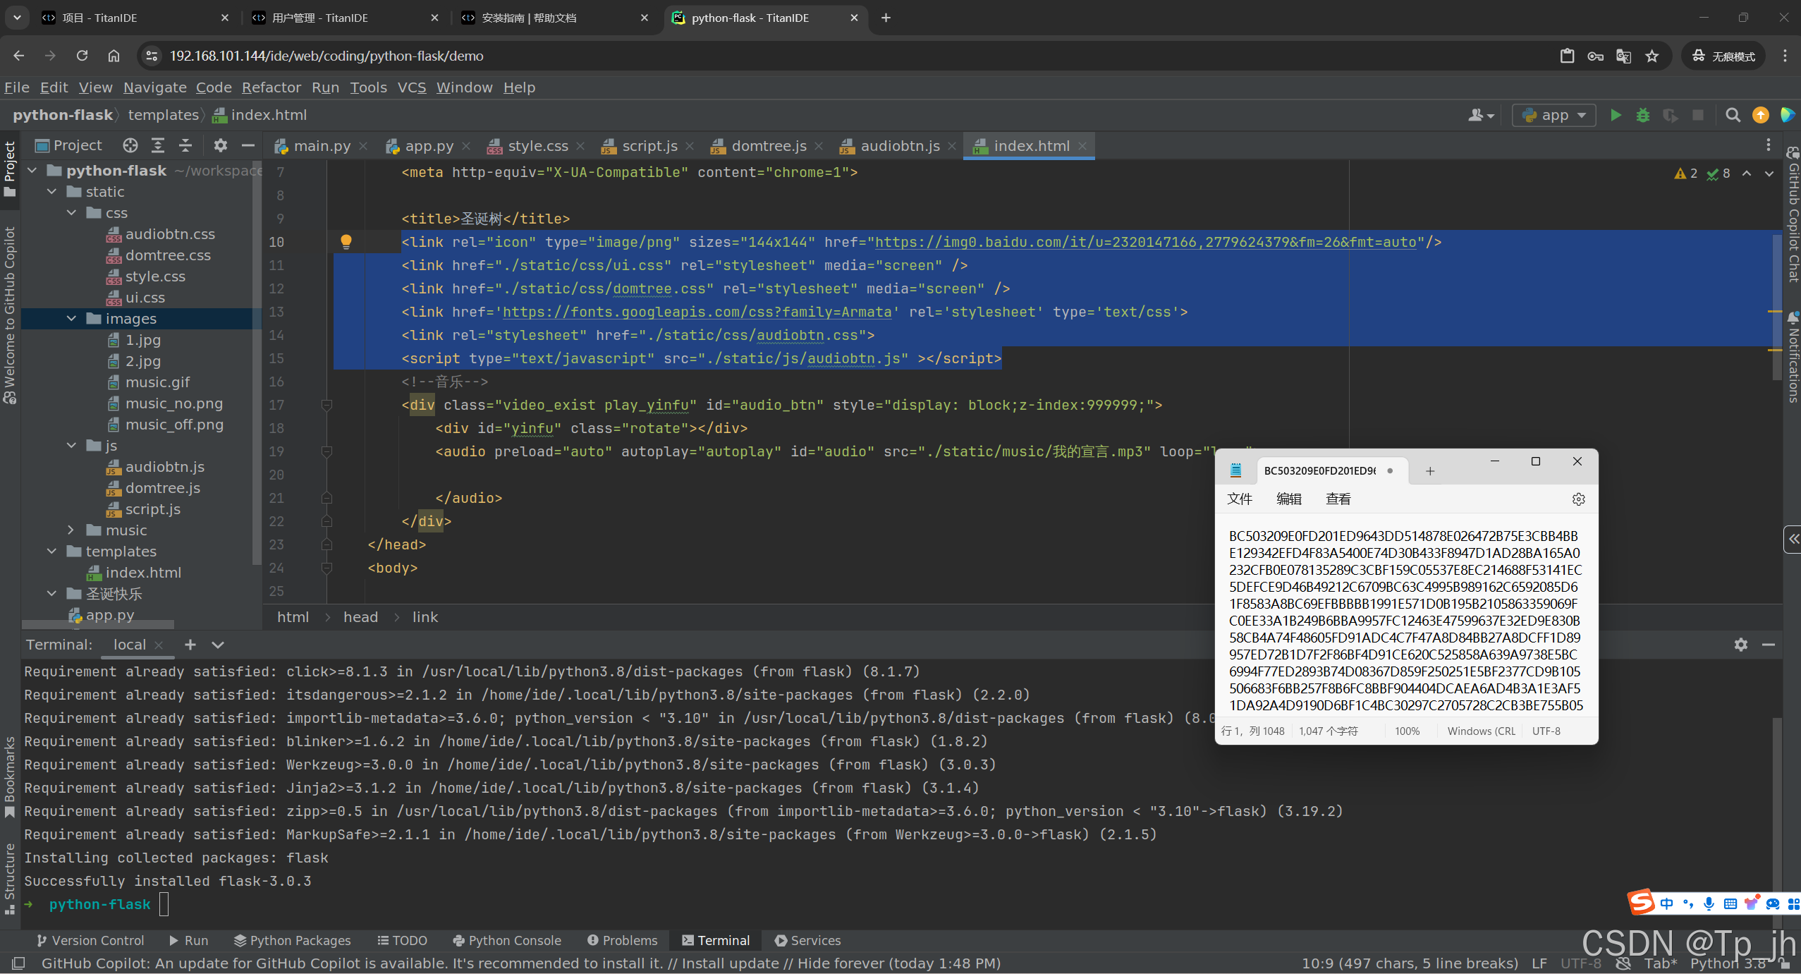This screenshot has width=1801, height=974.
Task: Open the Python Console tool button
Action: (507, 940)
